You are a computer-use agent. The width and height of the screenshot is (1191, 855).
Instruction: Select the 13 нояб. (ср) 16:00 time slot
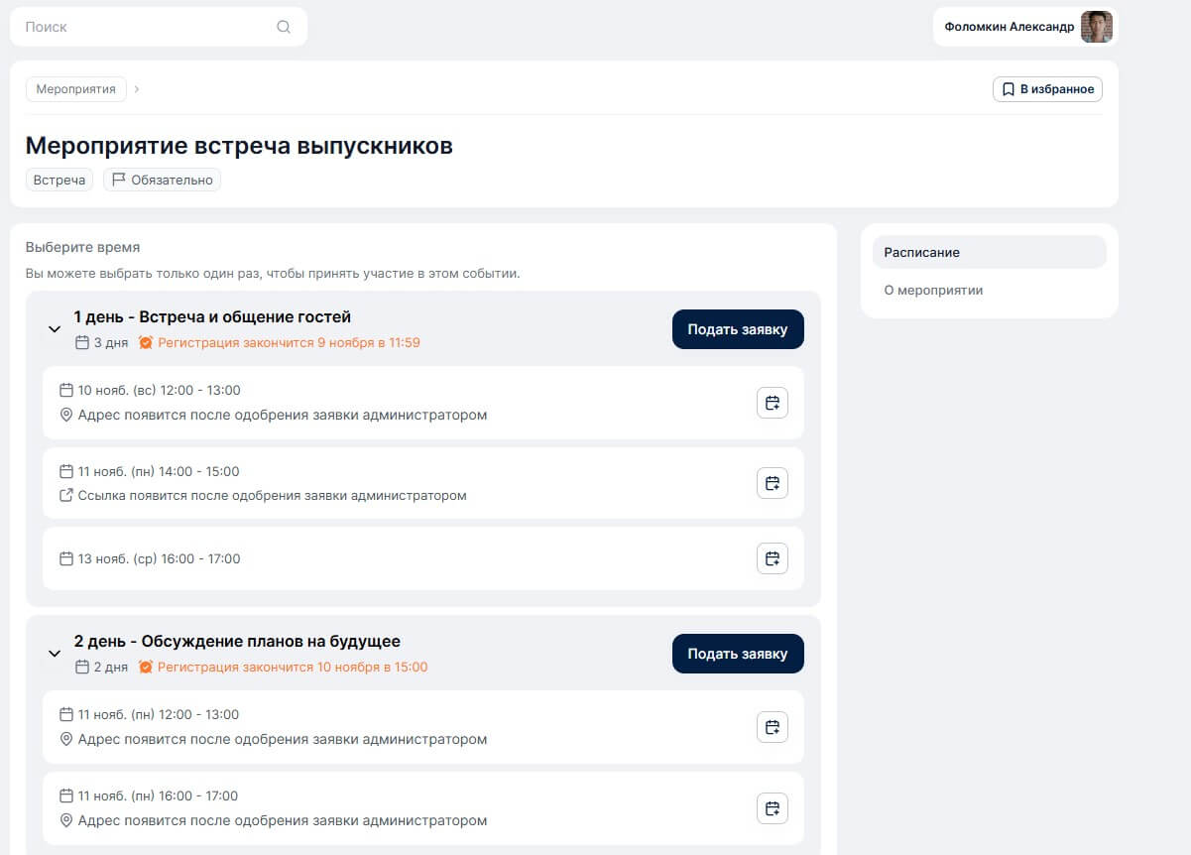(397, 558)
